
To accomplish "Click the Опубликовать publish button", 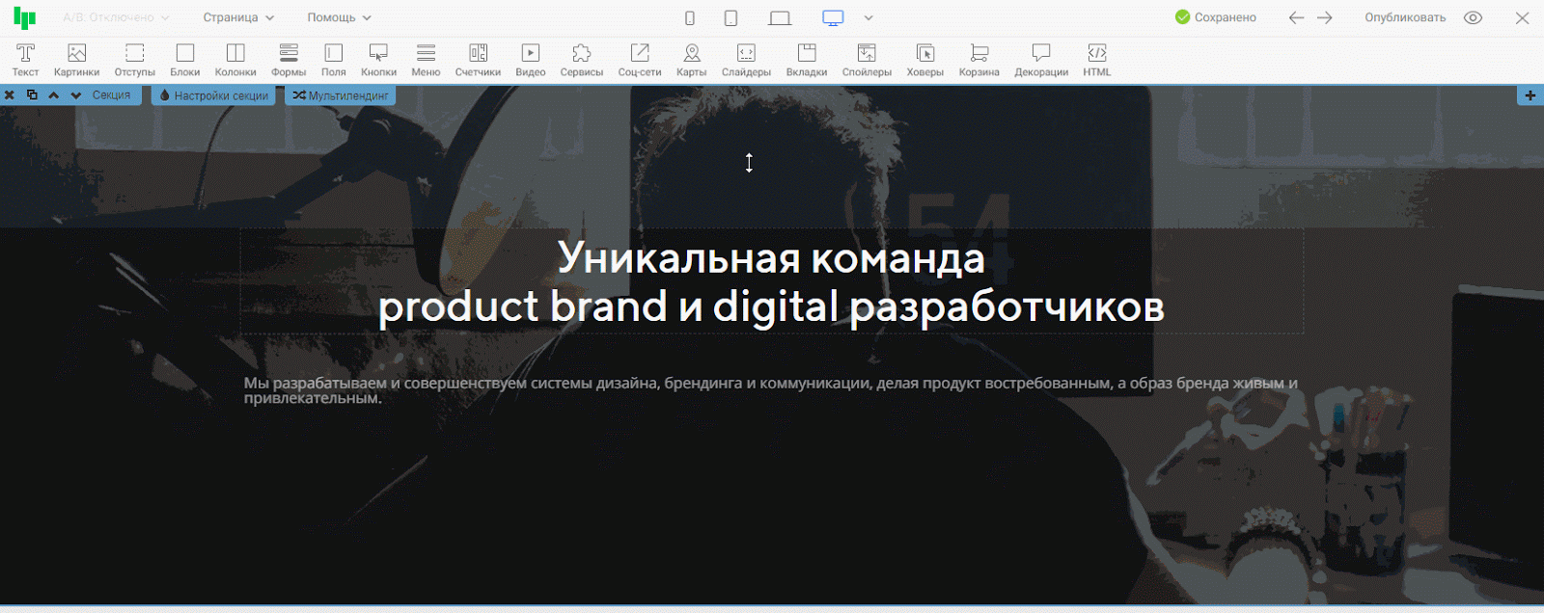I will (x=1404, y=17).
